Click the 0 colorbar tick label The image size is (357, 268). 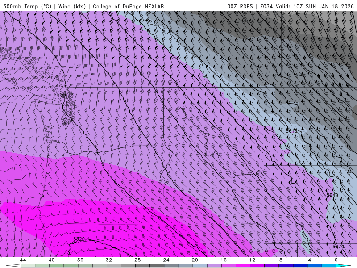[x=336, y=260]
